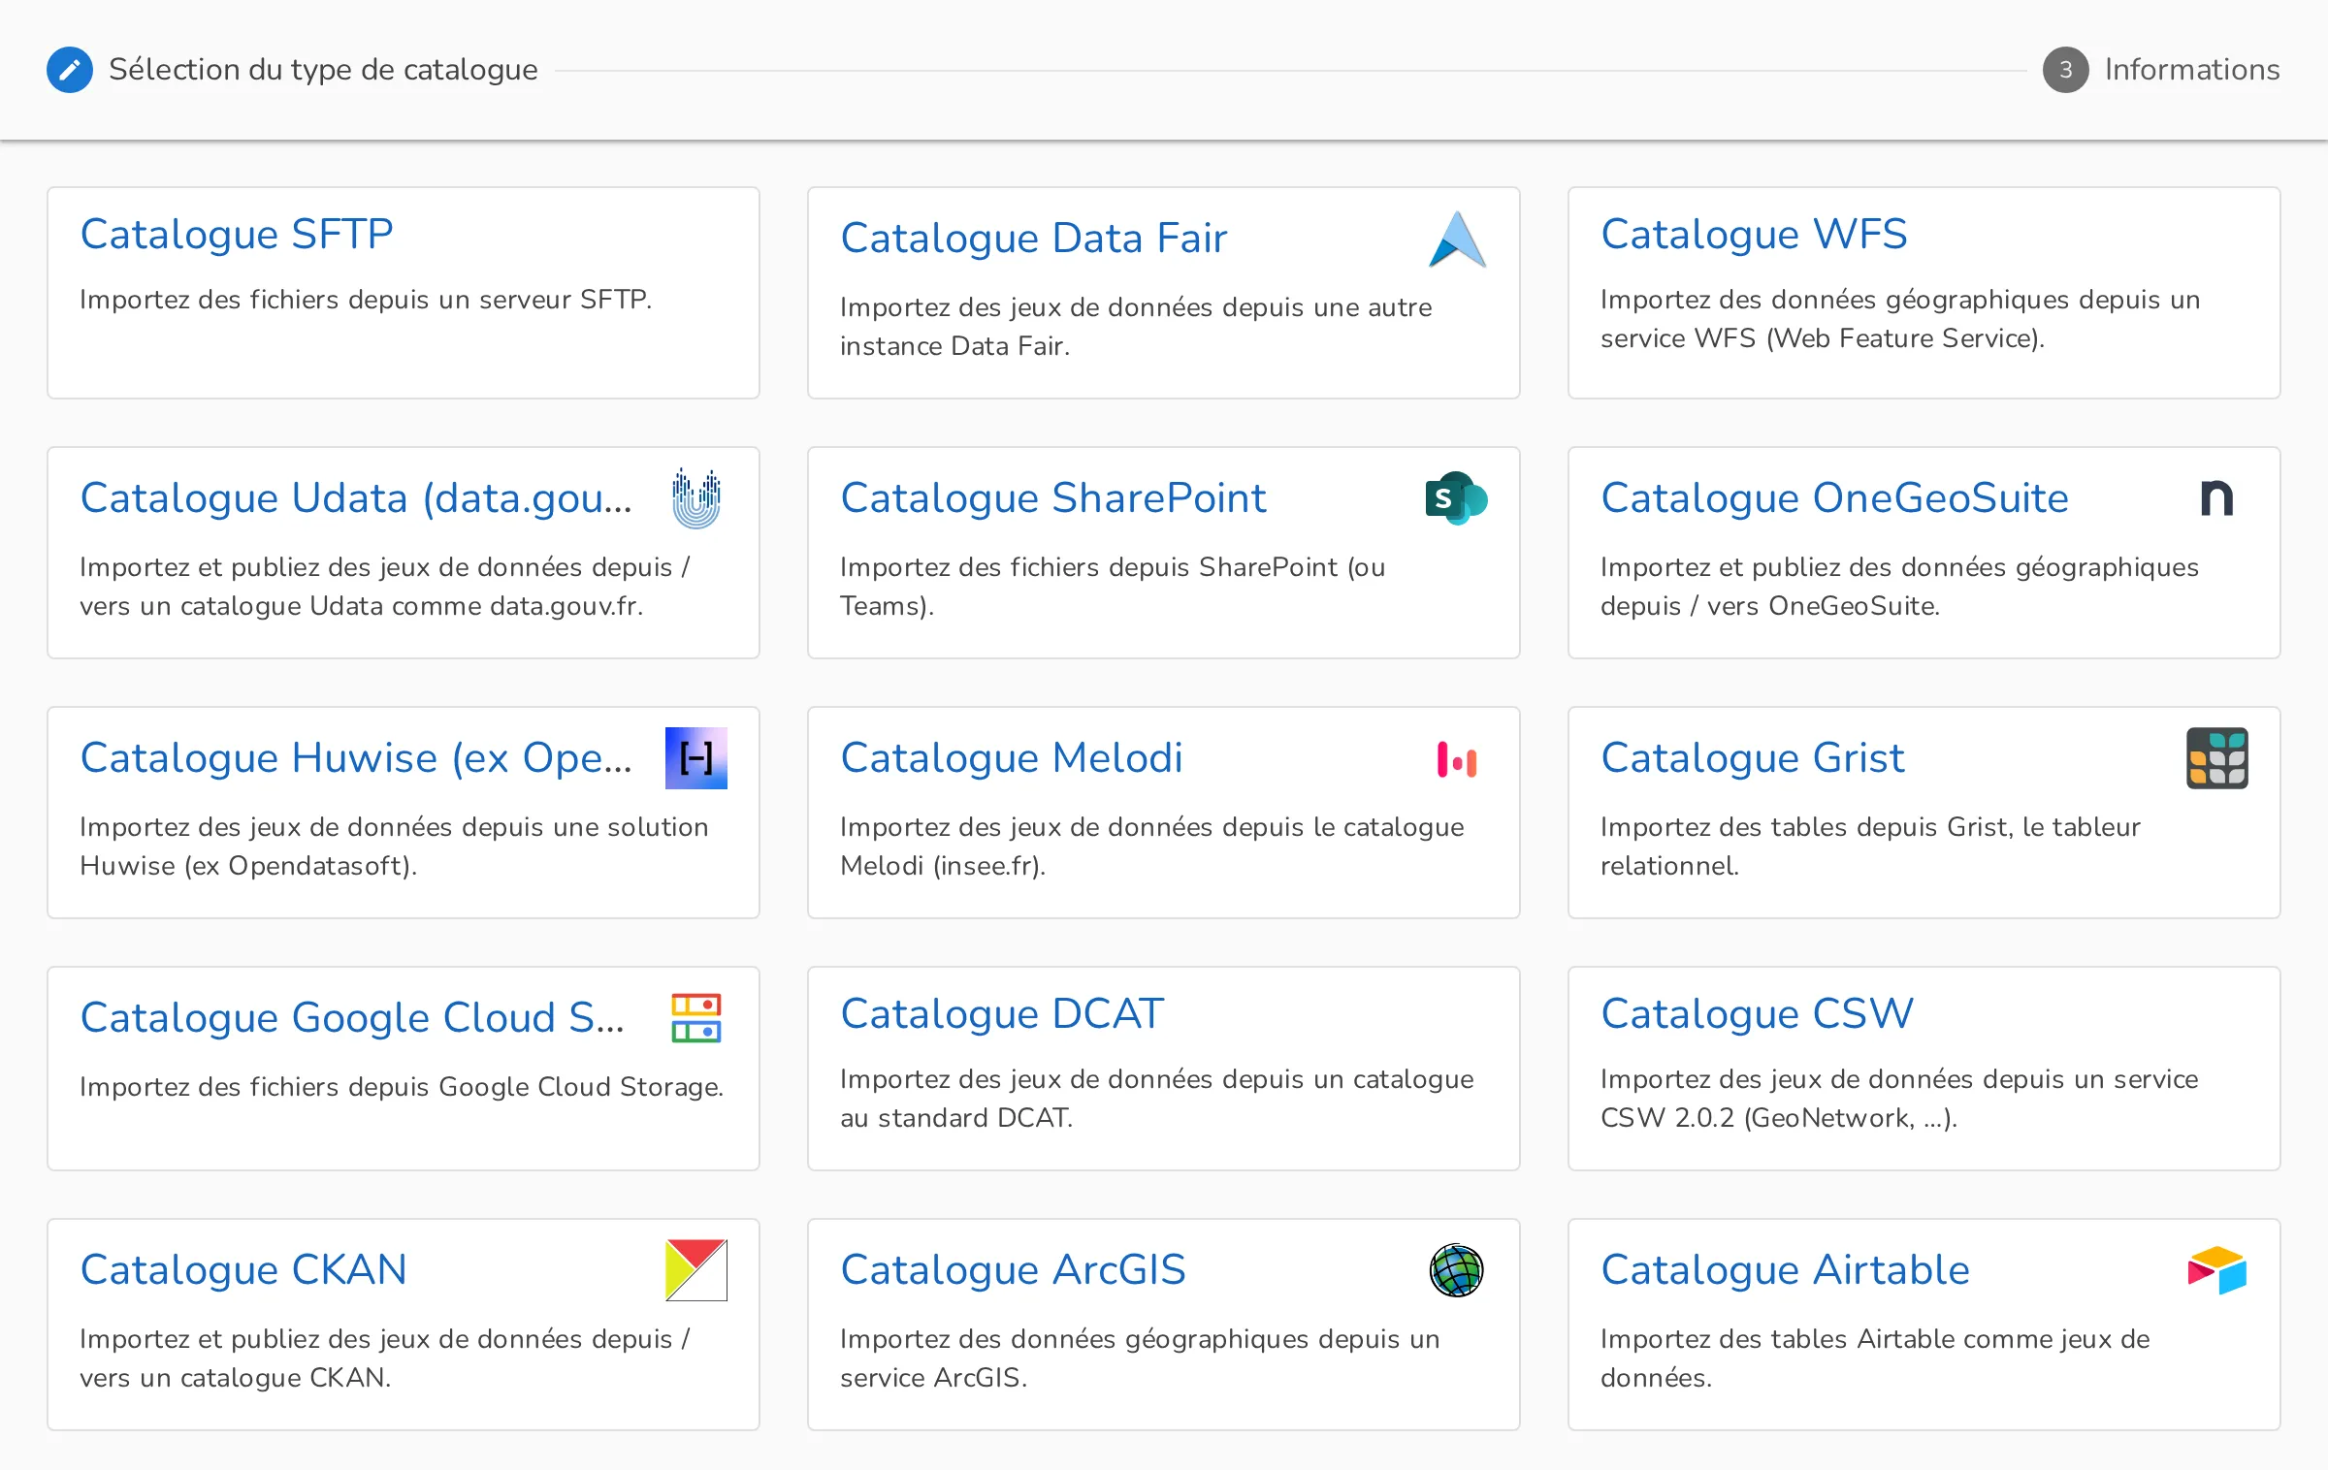Screen dimensions: 2328x1470
Task: Select the Catalogue OneGeoSuite title
Action: (x=1834, y=497)
